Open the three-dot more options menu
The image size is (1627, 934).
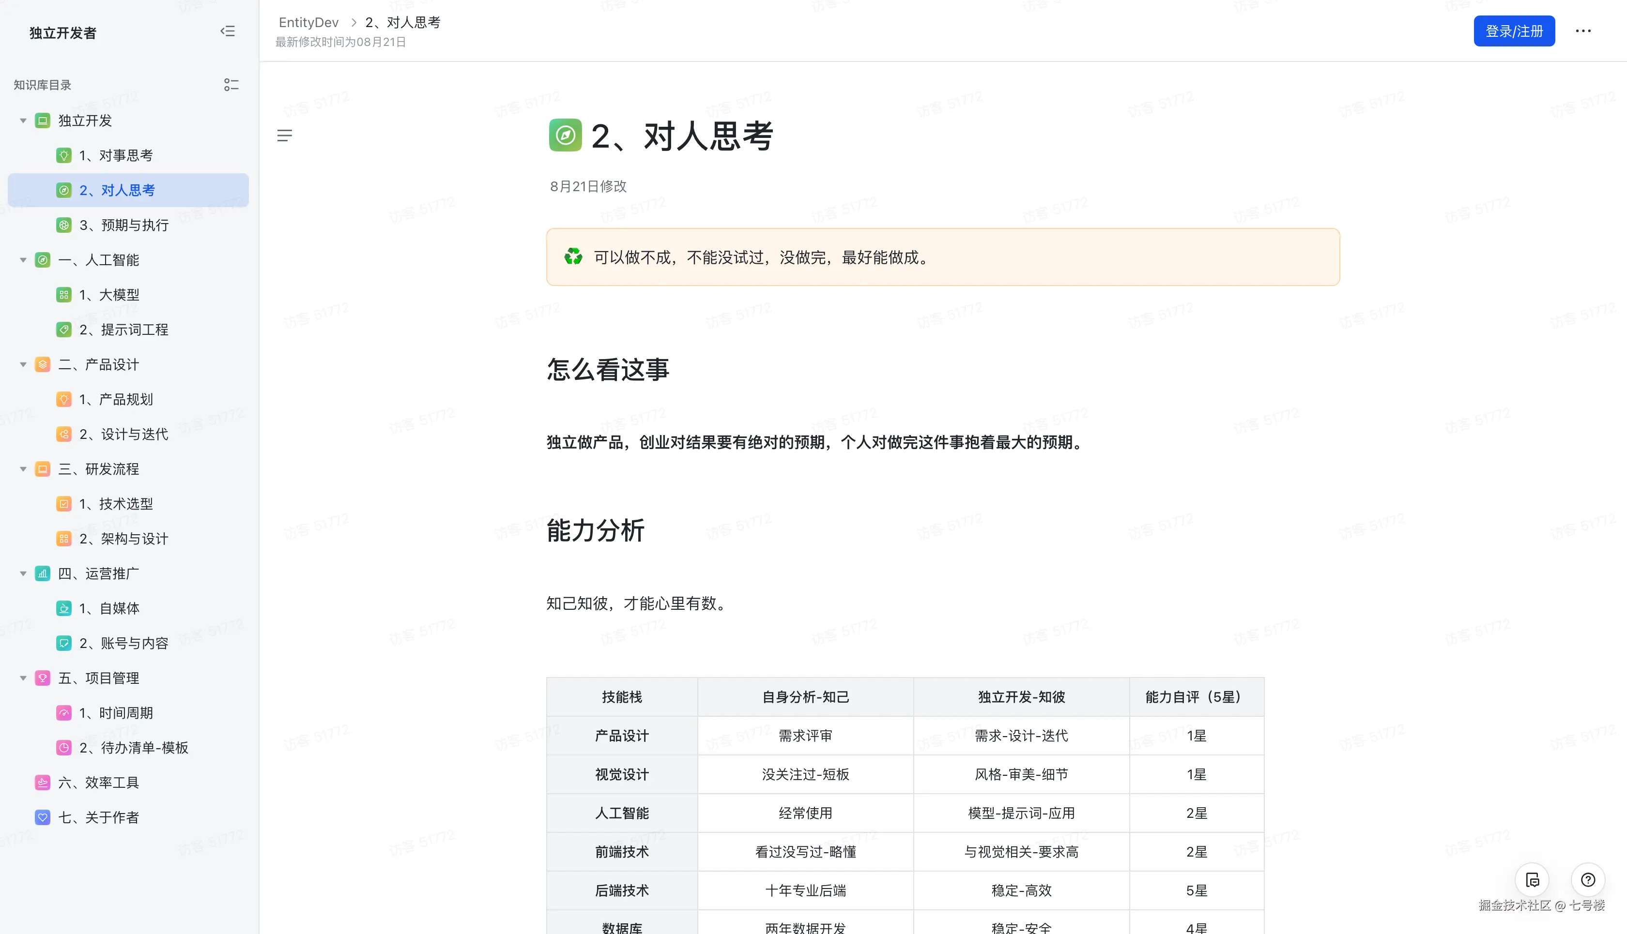point(1583,31)
